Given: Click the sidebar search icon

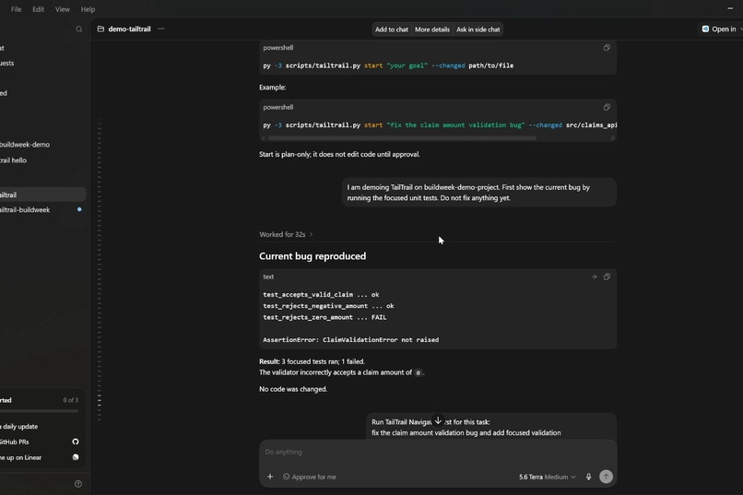Looking at the screenshot, I should [79, 29].
